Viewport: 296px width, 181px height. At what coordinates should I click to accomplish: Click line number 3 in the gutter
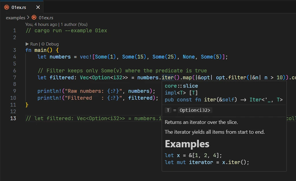(14, 50)
